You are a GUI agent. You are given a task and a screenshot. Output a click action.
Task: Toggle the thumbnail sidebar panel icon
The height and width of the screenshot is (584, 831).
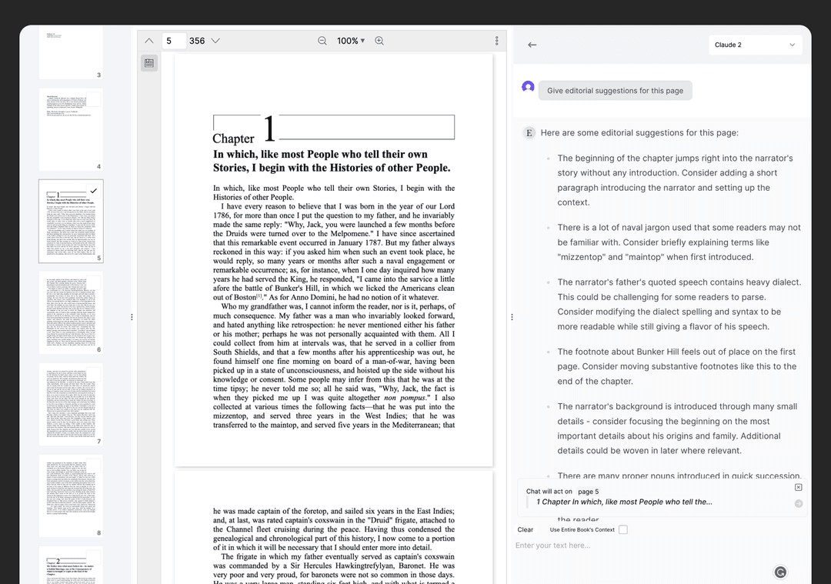pos(149,63)
